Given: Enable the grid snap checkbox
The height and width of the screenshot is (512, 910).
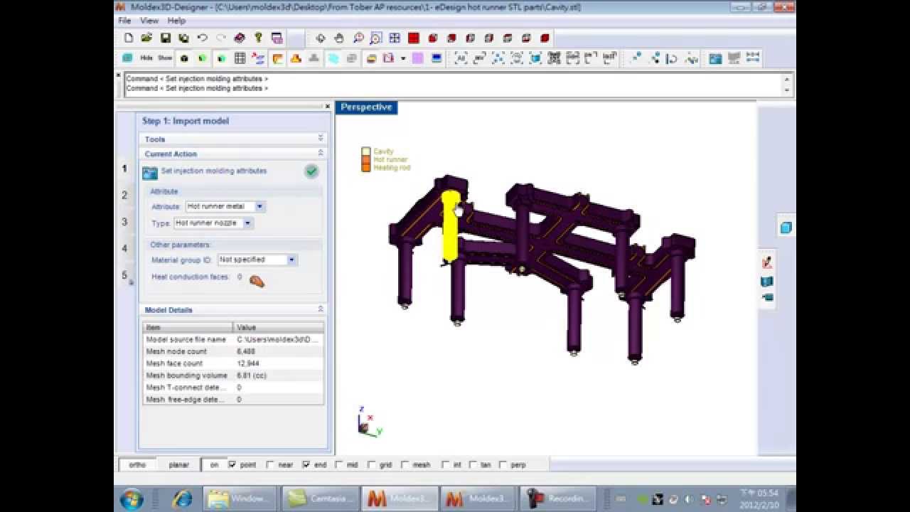Looking at the screenshot, I should (x=371, y=465).
